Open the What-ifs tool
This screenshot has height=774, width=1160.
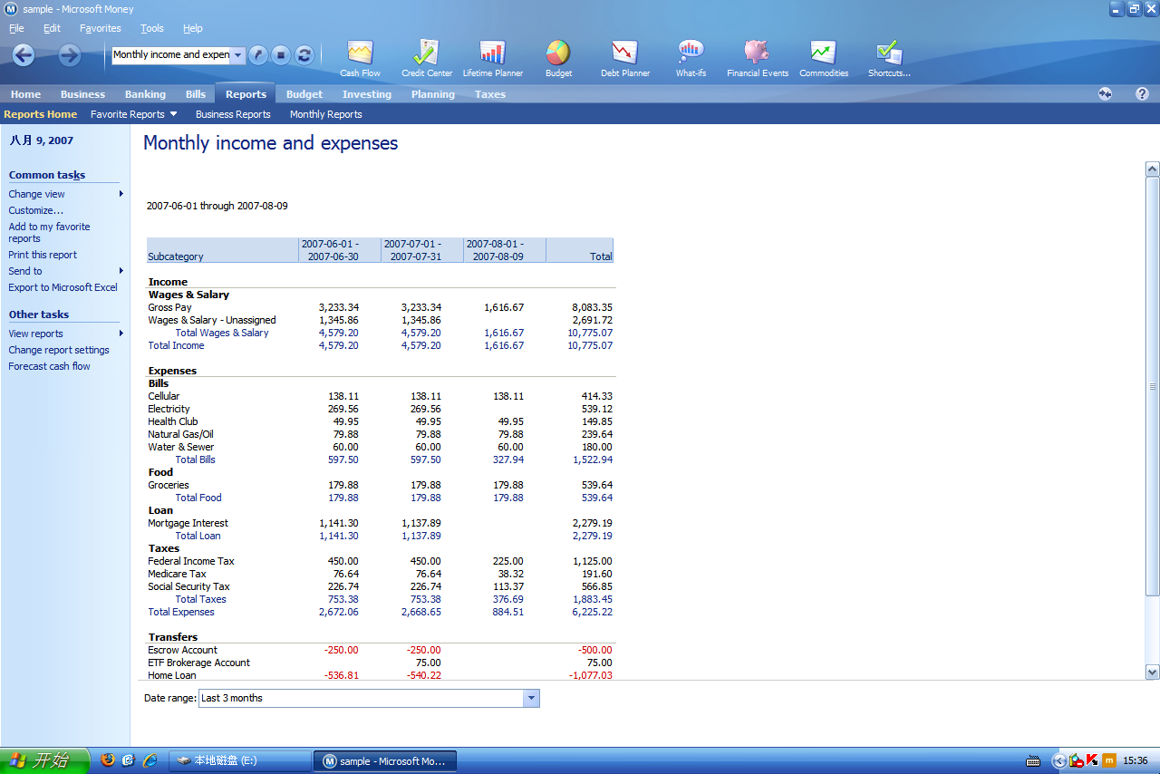(691, 56)
